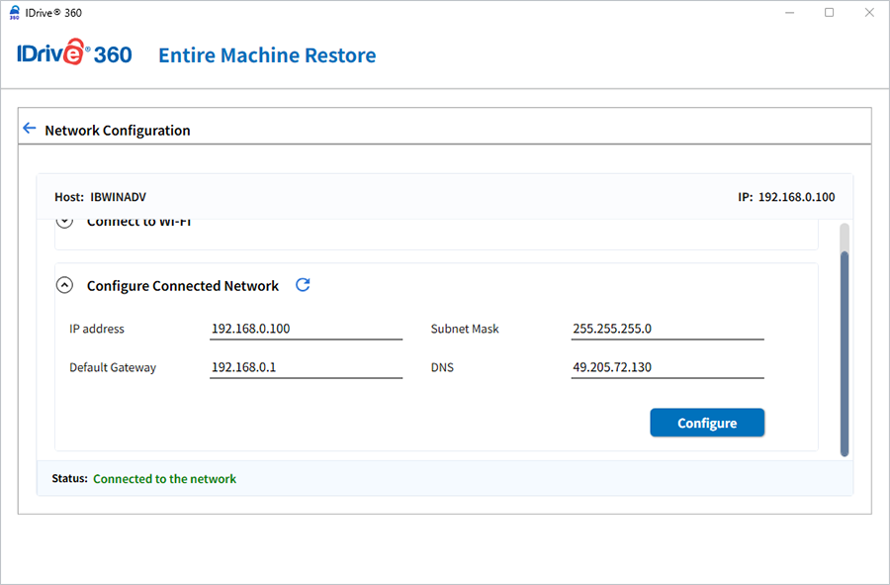The height and width of the screenshot is (585, 890).
Task: Click the IDrive 360 logo
Action: click(x=74, y=52)
